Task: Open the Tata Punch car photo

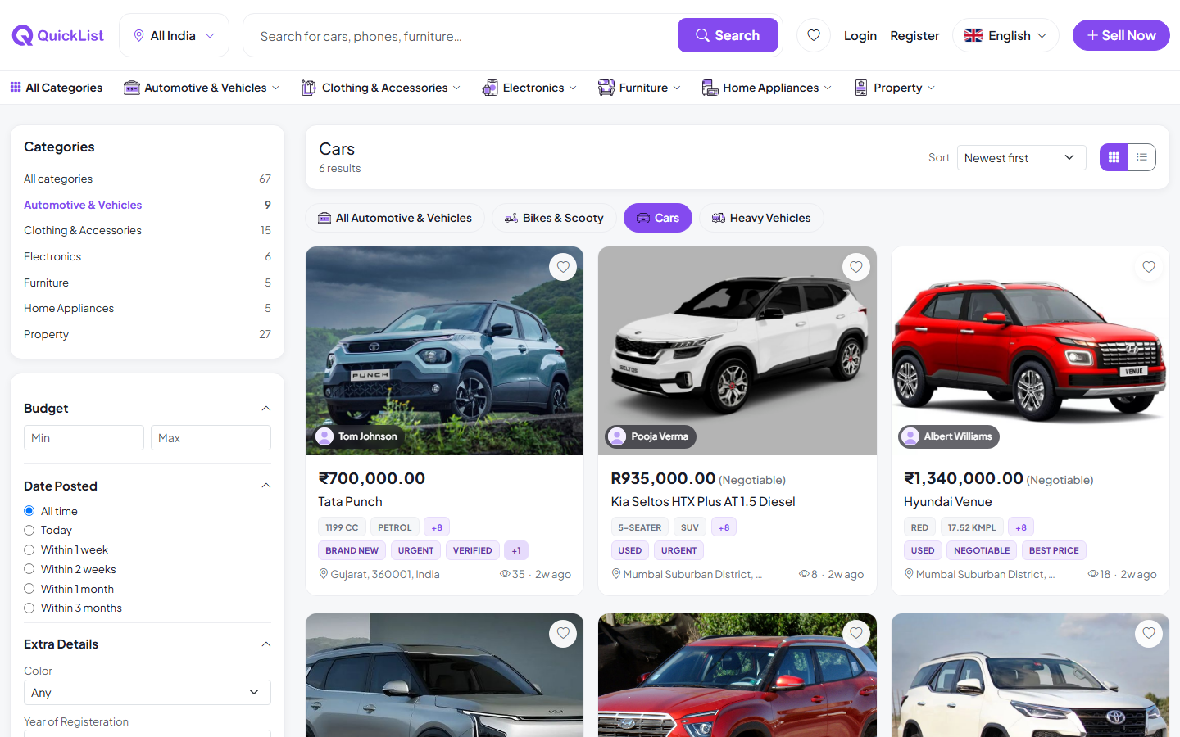Action: [x=444, y=350]
